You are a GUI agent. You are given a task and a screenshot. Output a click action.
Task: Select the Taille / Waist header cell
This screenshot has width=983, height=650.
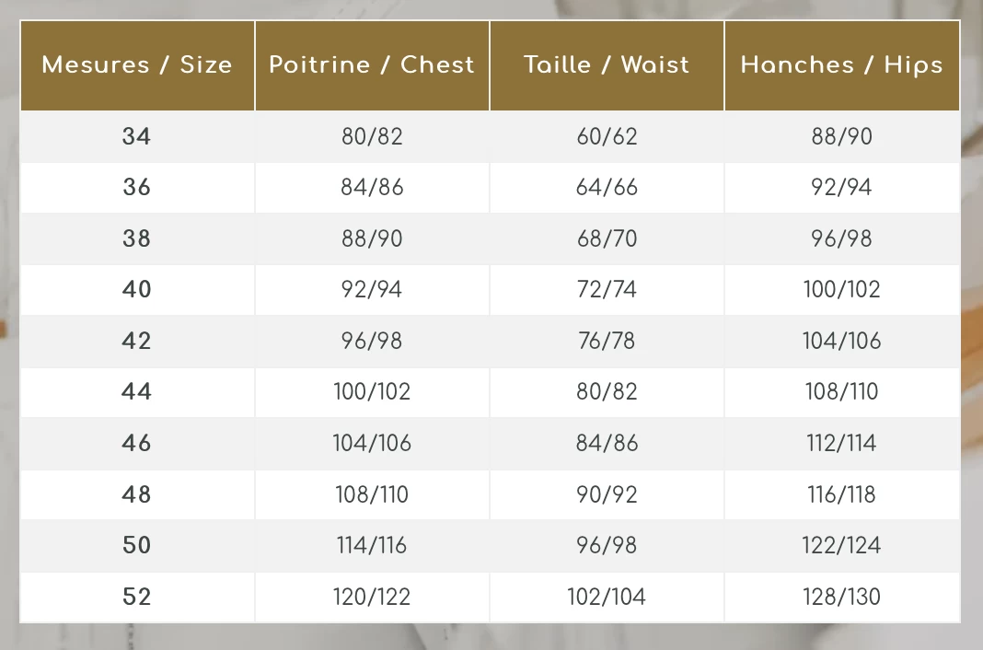pos(607,65)
